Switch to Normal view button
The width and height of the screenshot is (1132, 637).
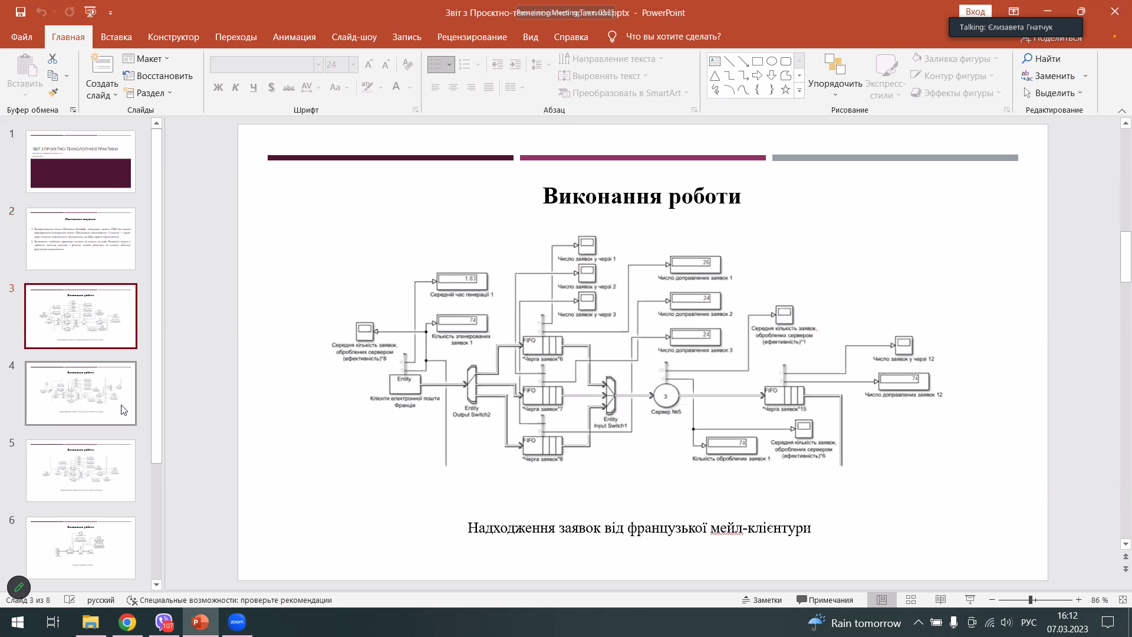coord(881,600)
